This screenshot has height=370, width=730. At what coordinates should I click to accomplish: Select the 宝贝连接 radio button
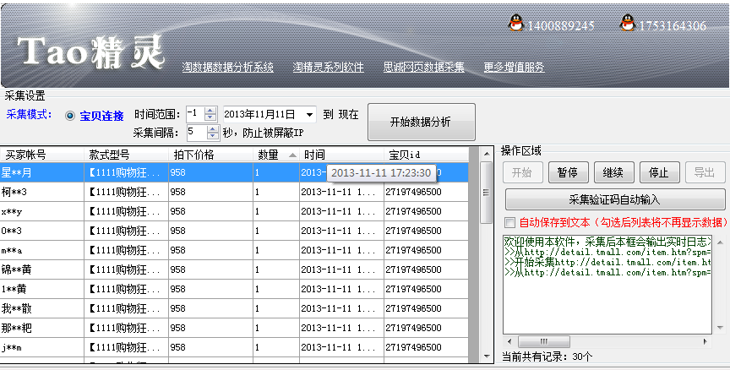tap(70, 116)
